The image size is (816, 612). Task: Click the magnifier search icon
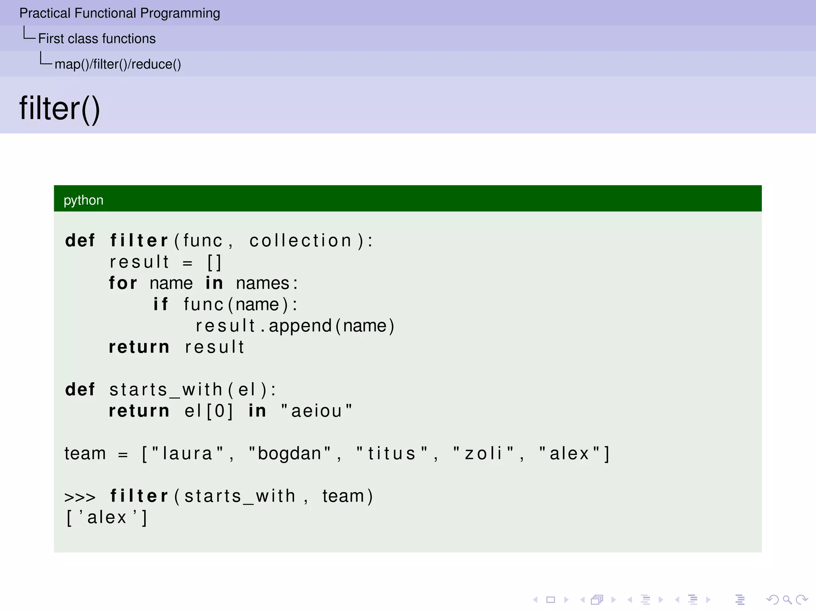point(787,600)
